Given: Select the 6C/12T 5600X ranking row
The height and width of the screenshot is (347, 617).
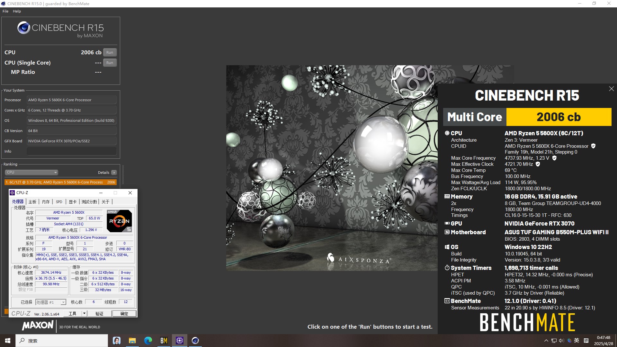Looking at the screenshot, I should (x=60, y=182).
